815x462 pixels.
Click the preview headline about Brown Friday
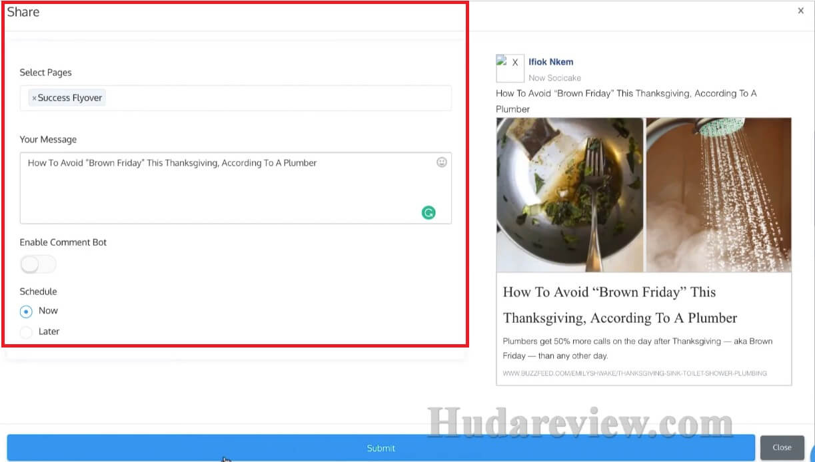[620, 305]
